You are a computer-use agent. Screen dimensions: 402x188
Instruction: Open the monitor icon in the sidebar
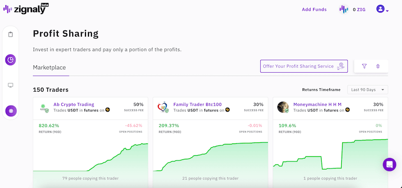pos(11,85)
